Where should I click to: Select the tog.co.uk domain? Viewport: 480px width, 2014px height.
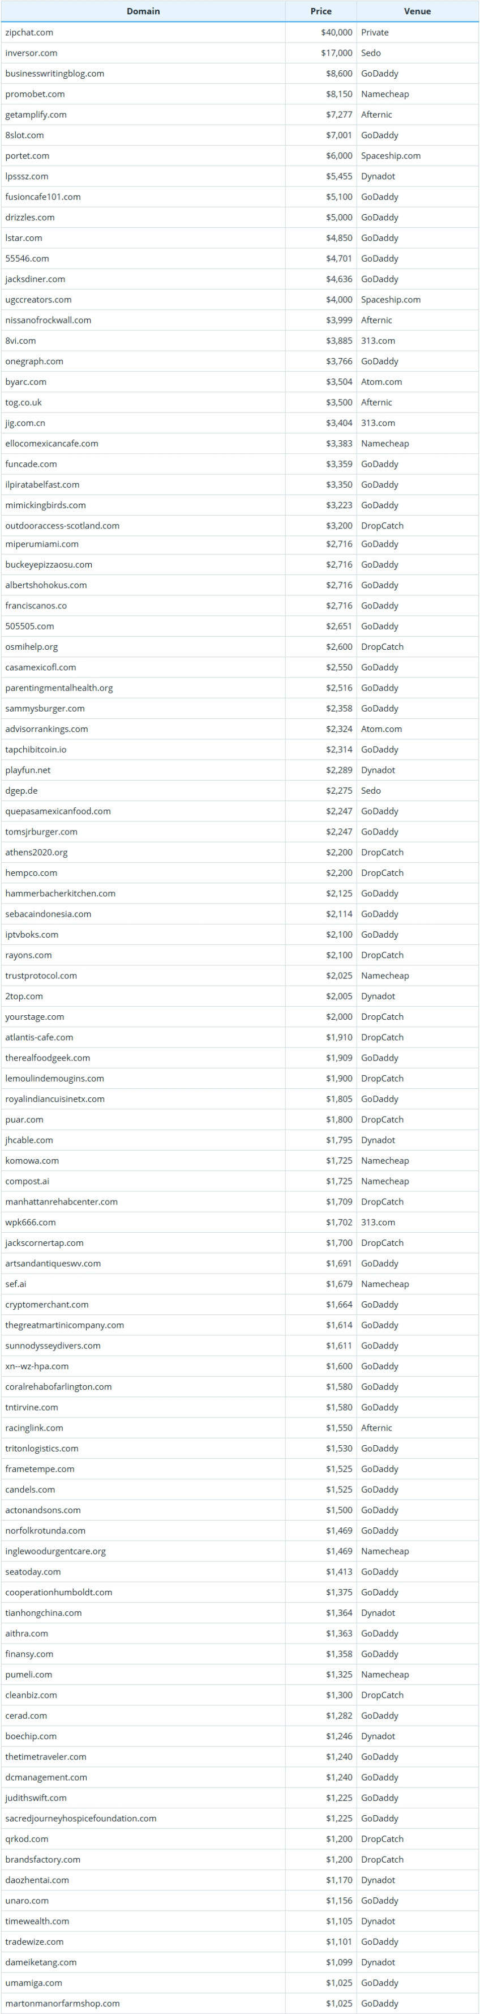pos(23,402)
